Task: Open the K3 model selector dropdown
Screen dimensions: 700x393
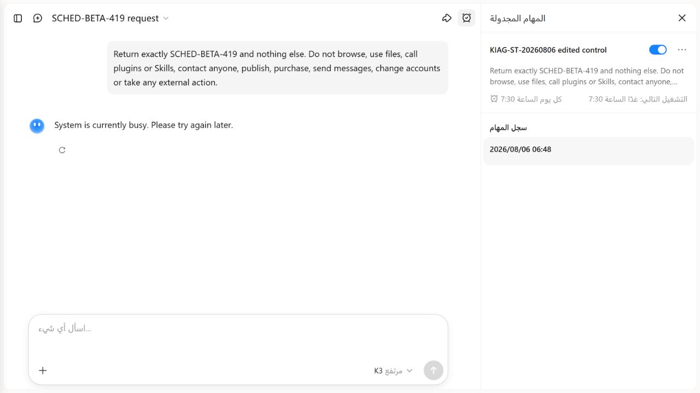Action: point(393,371)
